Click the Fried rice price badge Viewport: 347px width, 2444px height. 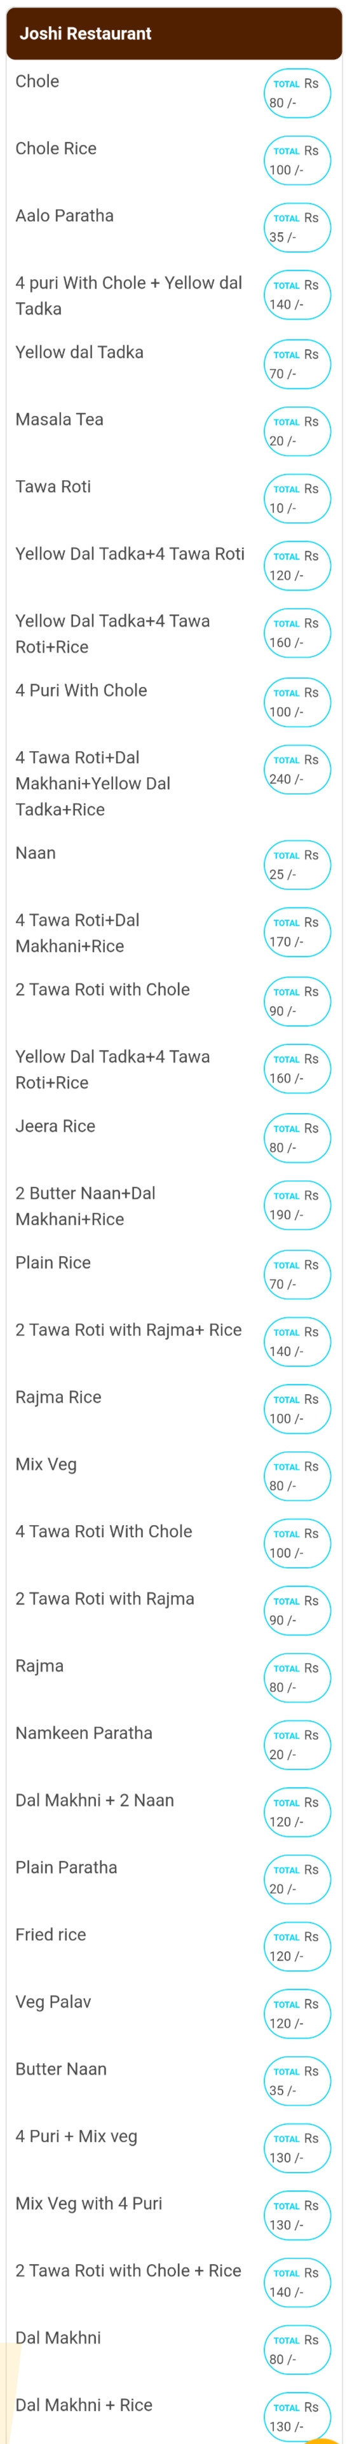[297, 1946]
